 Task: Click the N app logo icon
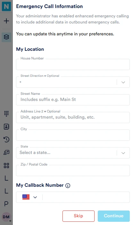click(x=6, y=6)
